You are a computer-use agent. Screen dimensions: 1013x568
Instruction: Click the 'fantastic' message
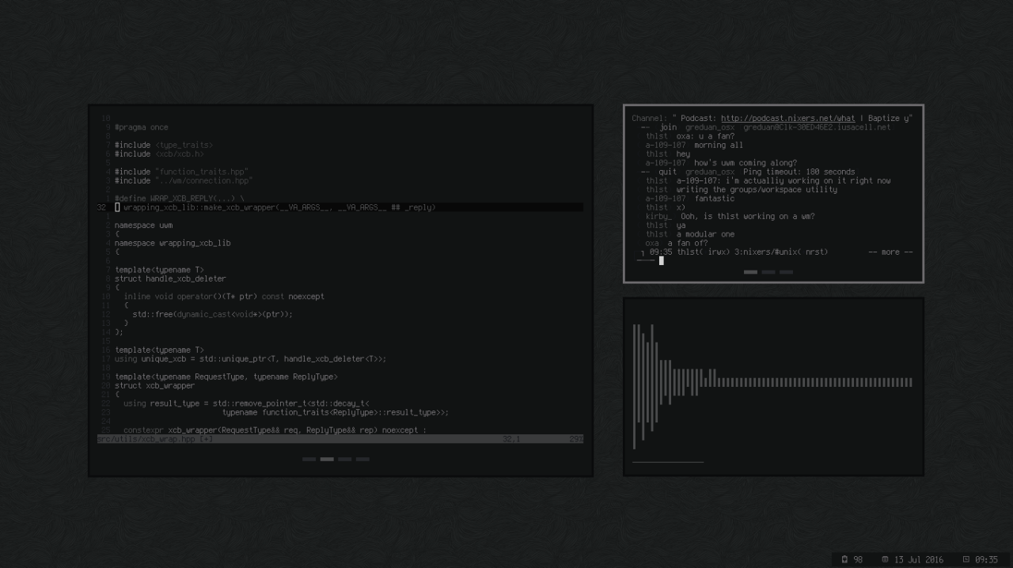pyautogui.click(x=715, y=199)
